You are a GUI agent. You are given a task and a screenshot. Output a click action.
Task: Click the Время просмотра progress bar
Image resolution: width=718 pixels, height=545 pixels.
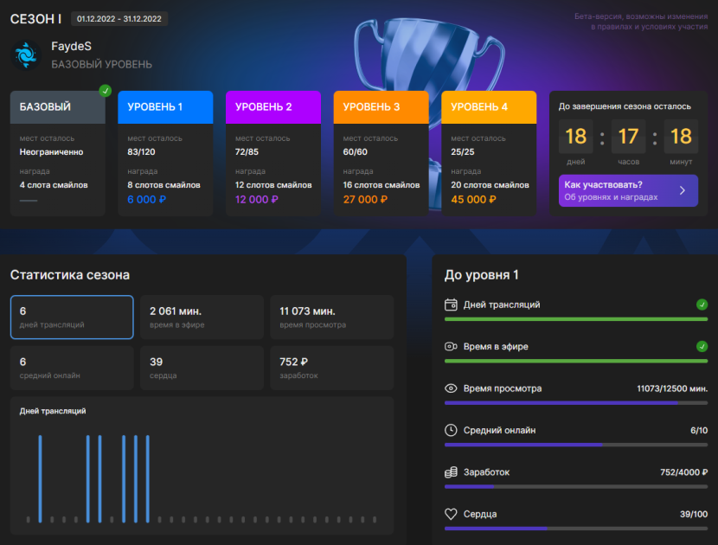point(575,403)
